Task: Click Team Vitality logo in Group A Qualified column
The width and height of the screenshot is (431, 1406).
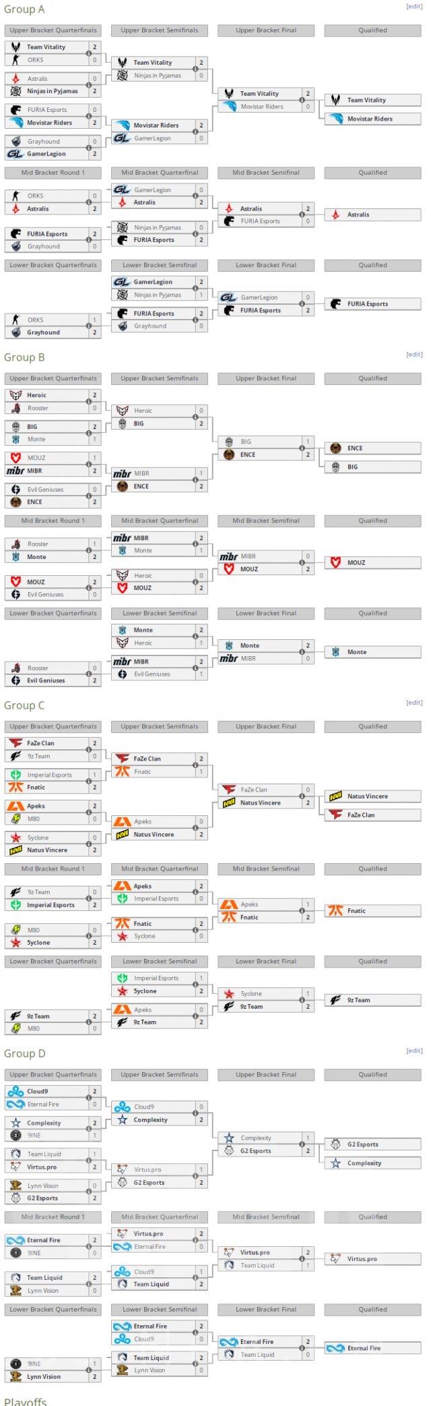Action: point(335,100)
